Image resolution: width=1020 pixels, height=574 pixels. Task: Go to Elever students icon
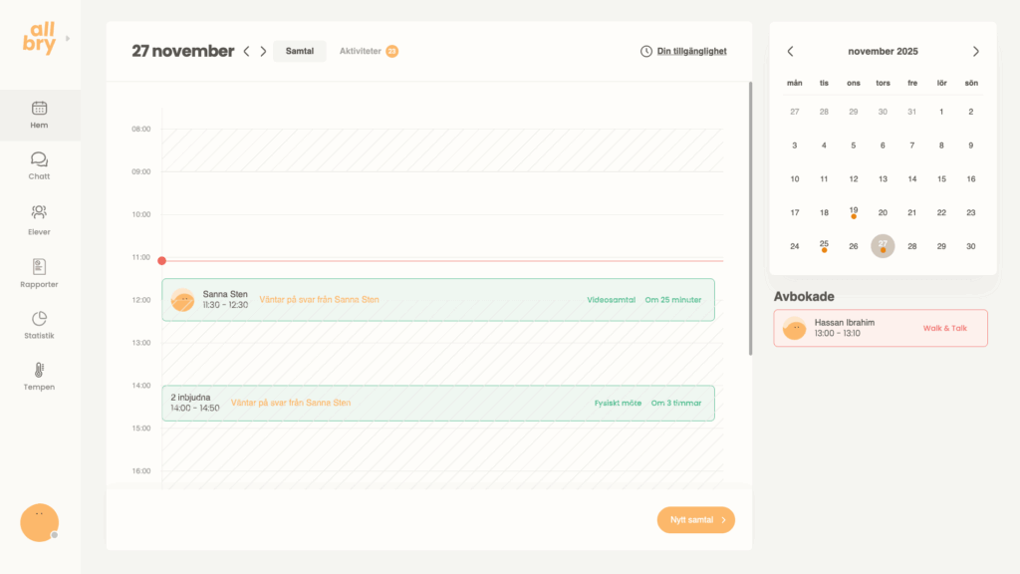[39, 212]
